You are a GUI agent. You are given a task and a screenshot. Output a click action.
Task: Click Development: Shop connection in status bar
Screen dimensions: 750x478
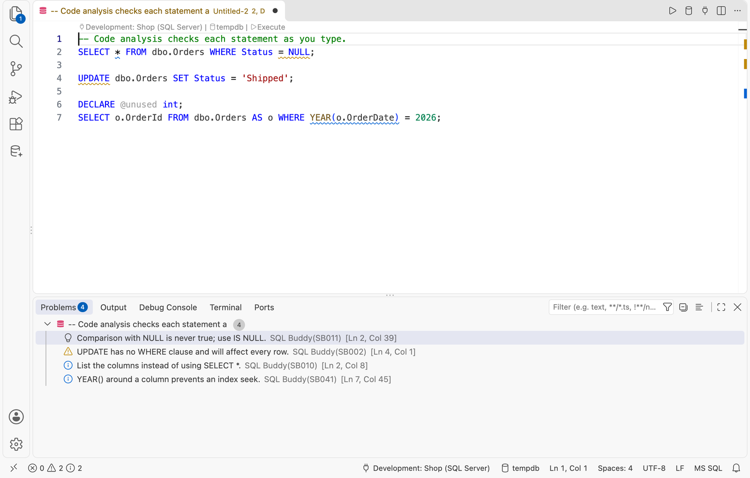click(426, 468)
